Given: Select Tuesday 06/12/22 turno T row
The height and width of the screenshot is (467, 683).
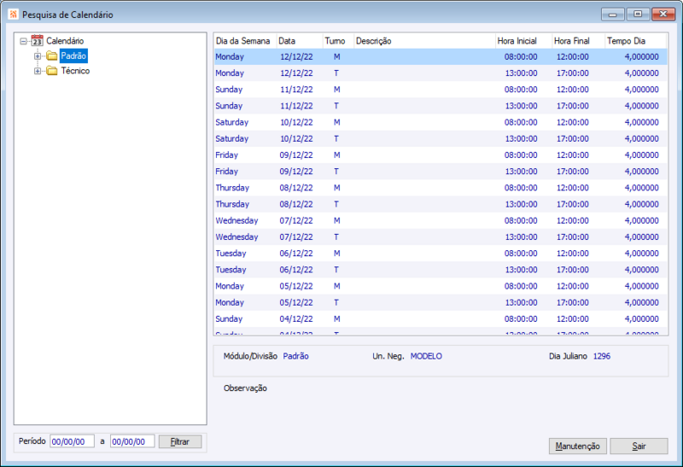Looking at the screenshot, I should 441,270.
